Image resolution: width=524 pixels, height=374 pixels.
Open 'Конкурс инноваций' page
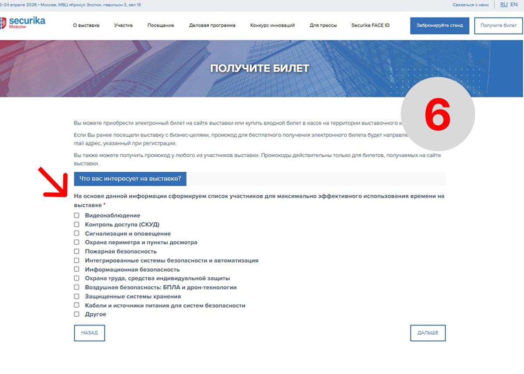[272, 25]
